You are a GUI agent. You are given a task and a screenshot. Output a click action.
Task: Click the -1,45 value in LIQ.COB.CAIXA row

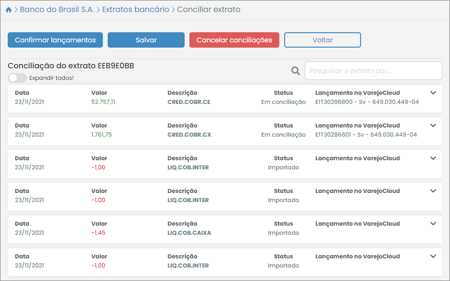(x=98, y=233)
